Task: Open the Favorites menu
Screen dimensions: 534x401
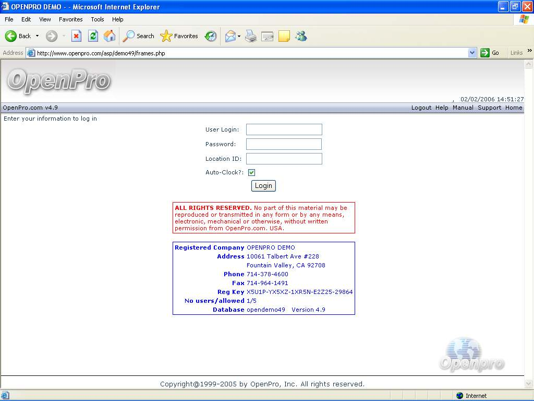Action: click(70, 19)
